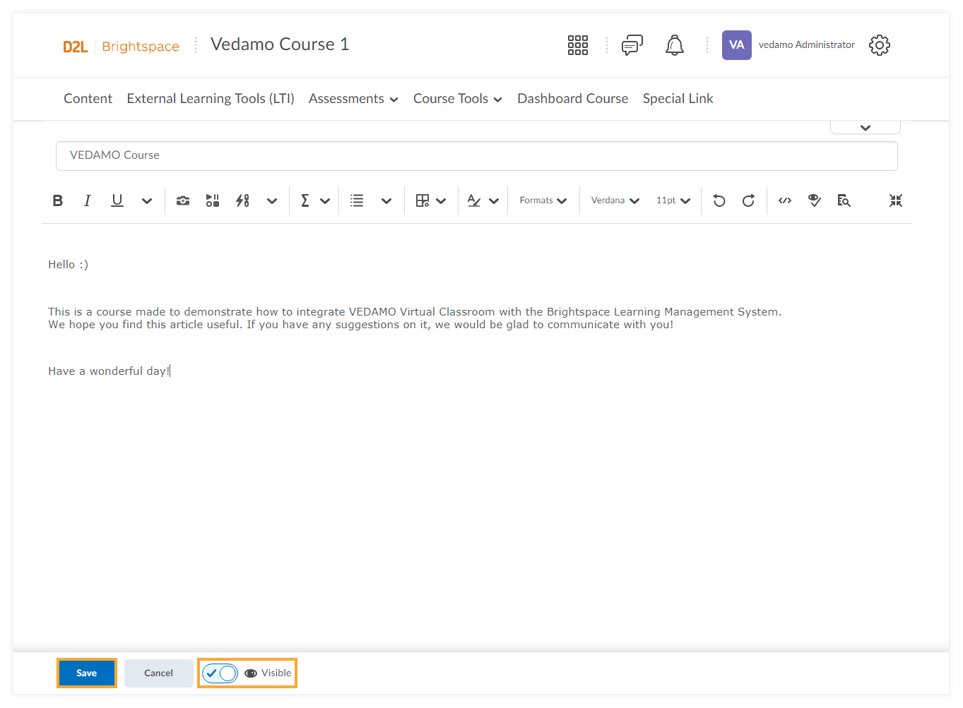Screen dimensions: 963x708
Task: Open the admin tools gear
Action: pos(880,45)
